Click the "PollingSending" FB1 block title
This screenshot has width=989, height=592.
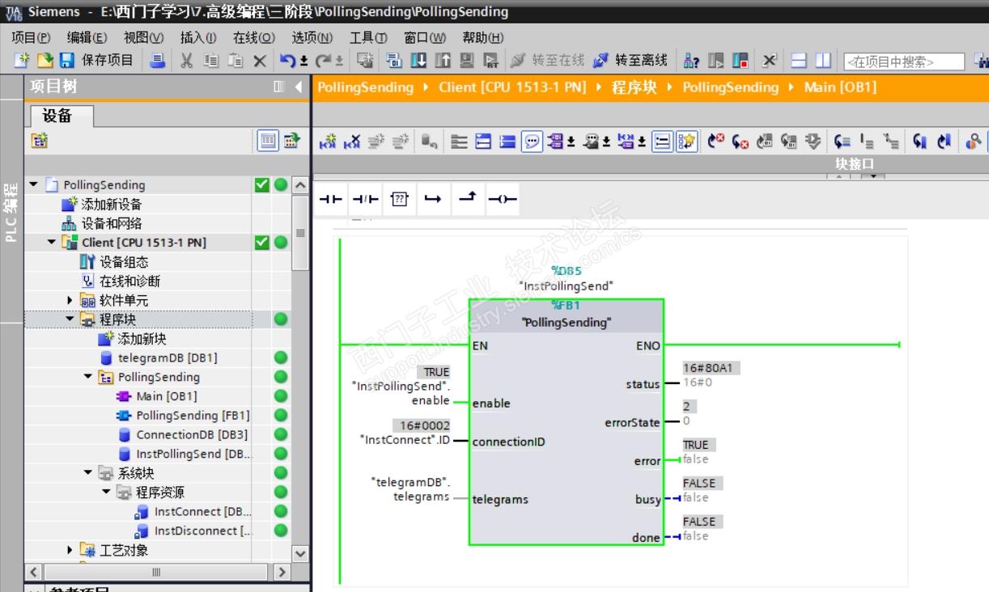(x=566, y=322)
